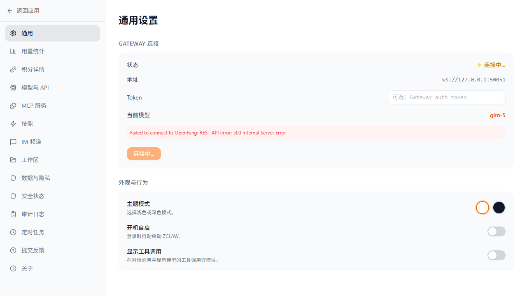
Task: Choose the light theme circle
Action: [x=482, y=208]
